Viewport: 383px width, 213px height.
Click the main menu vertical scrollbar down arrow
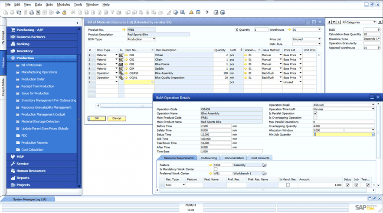click(x=79, y=186)
